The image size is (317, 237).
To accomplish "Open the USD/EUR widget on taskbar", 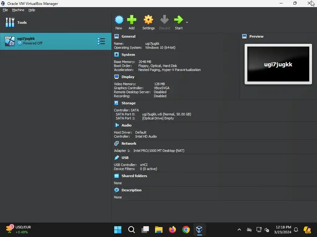I will (18, 230).
